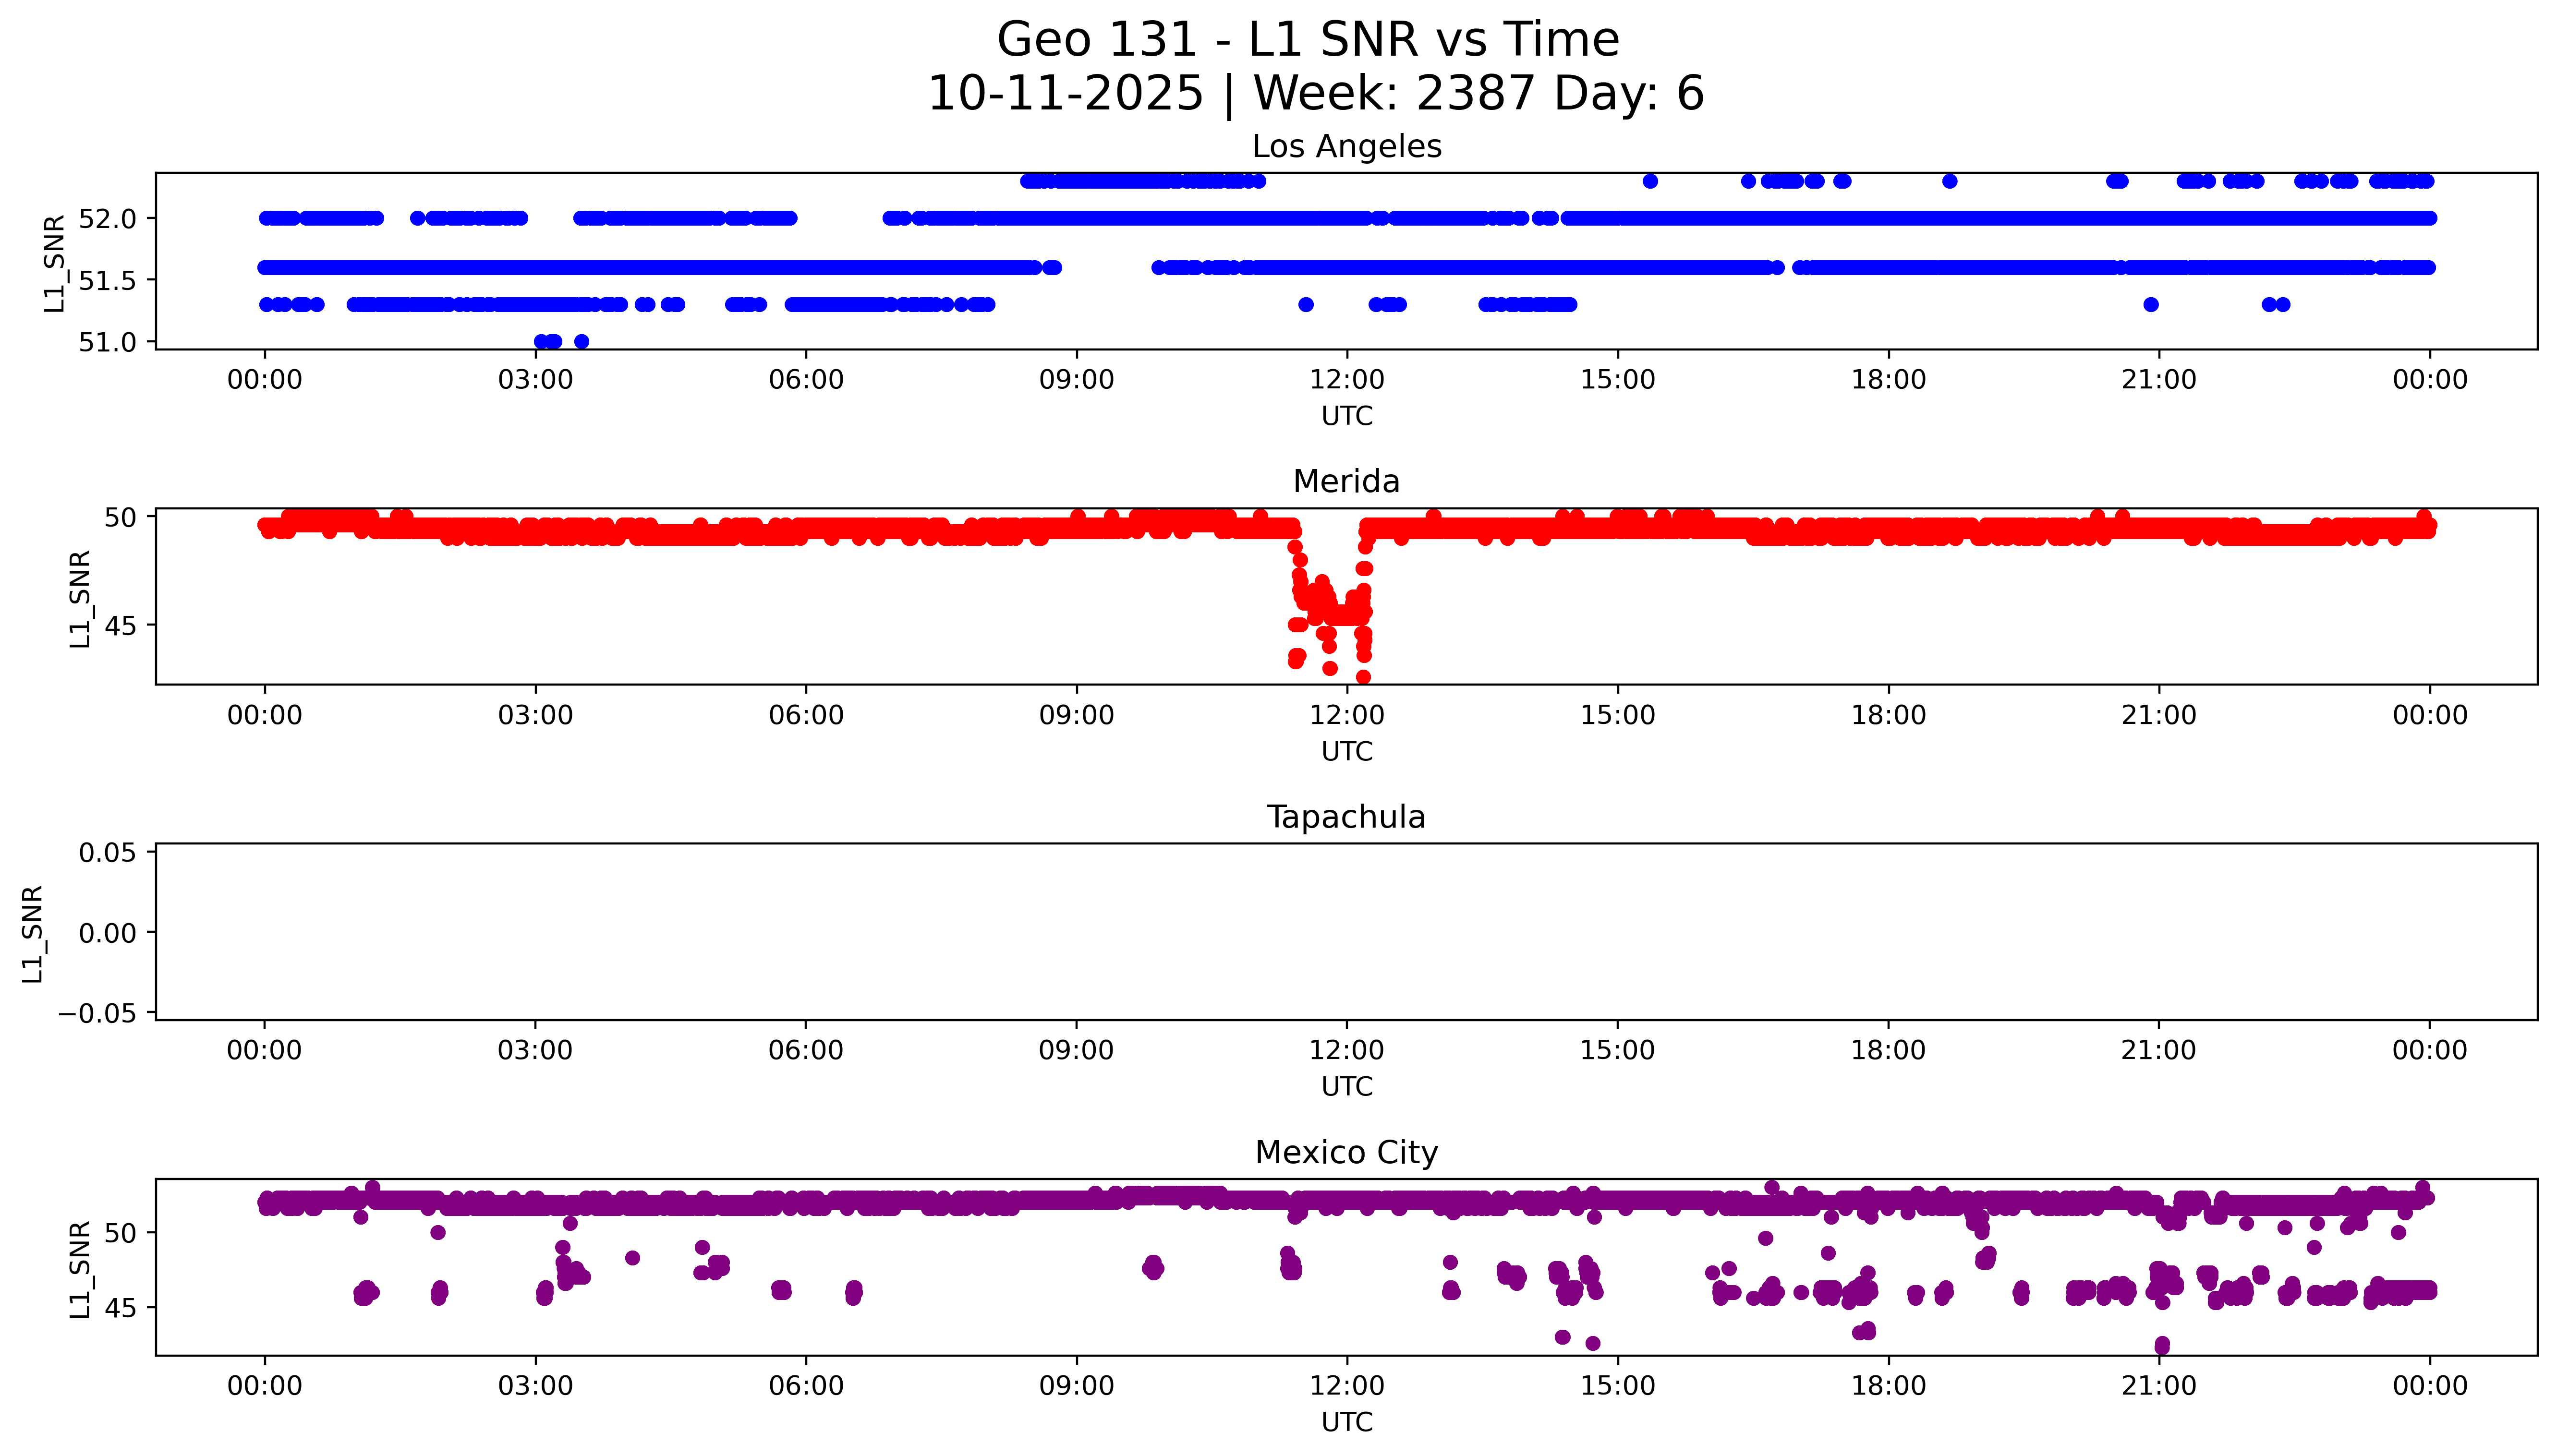
Task: Click the 52.0 y-axis label in Los Angeles plot
Action: (107, 218)
